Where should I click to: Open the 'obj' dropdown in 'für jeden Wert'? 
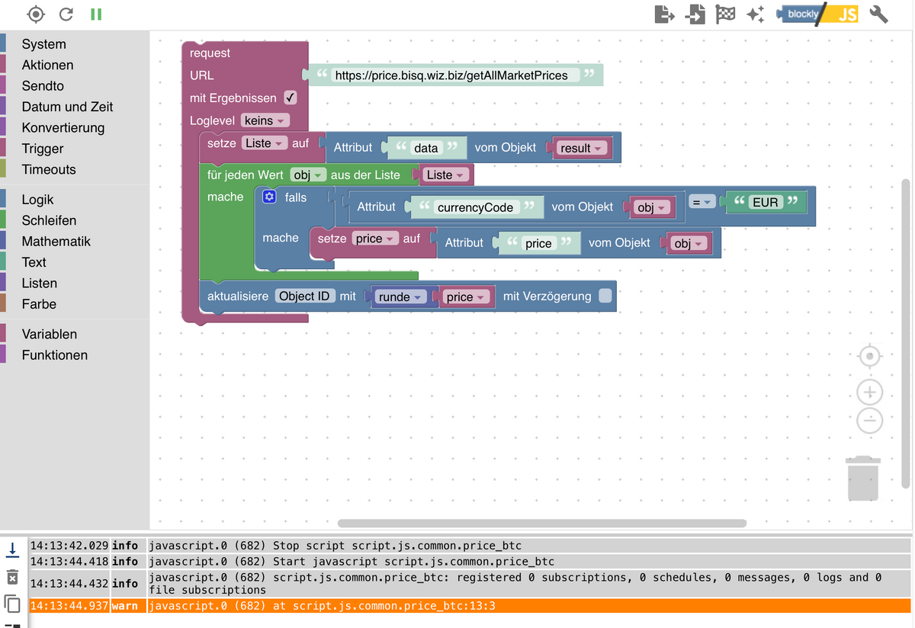click(308, 175)
